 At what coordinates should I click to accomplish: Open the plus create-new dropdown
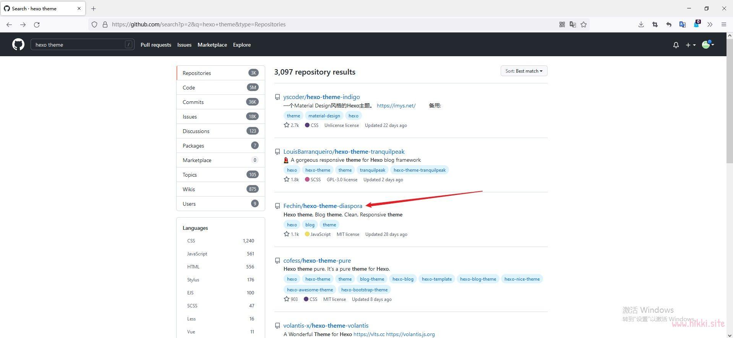click(690, 45)
